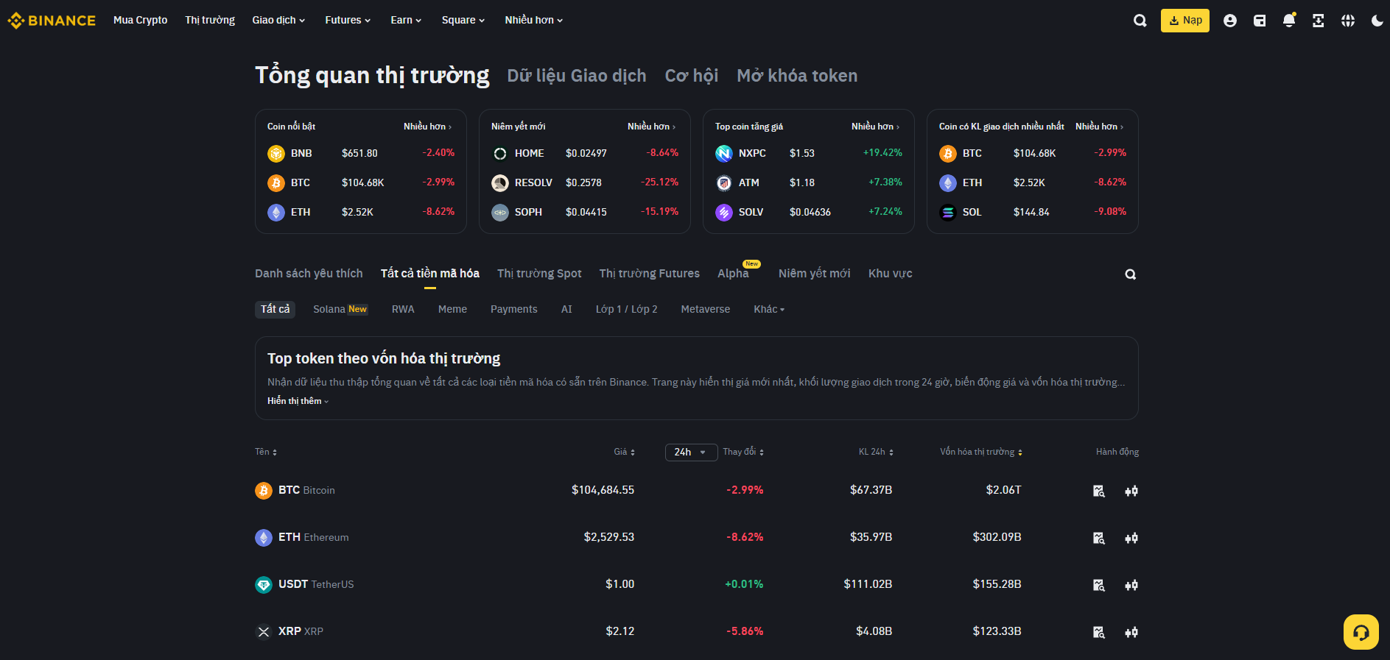The width and height of the screenshot is (1390, 660).
Task: Click the Nạp deposit button
Action: pos(1185,21)
